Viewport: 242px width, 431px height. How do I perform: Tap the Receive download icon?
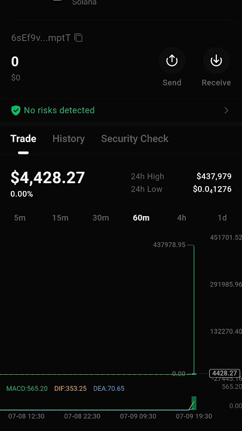[216, 60]
